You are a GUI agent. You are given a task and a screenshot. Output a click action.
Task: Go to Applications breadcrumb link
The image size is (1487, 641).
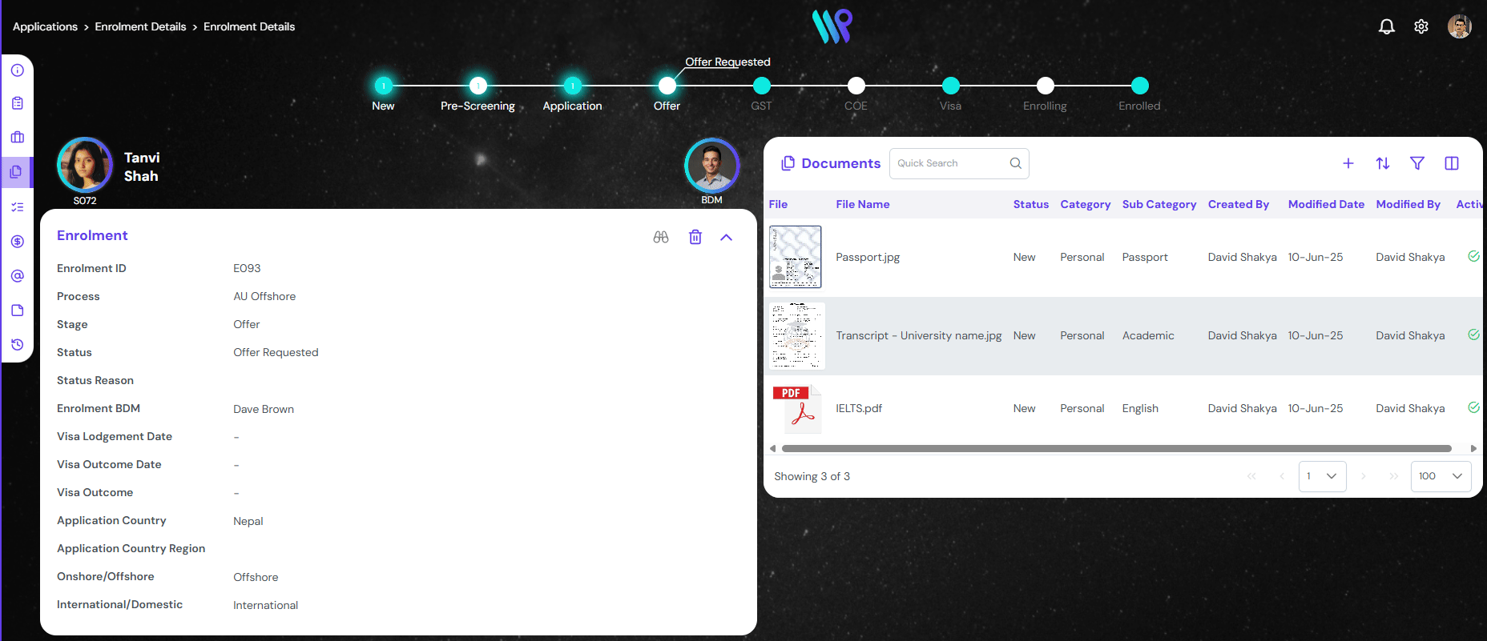(45, 26)
